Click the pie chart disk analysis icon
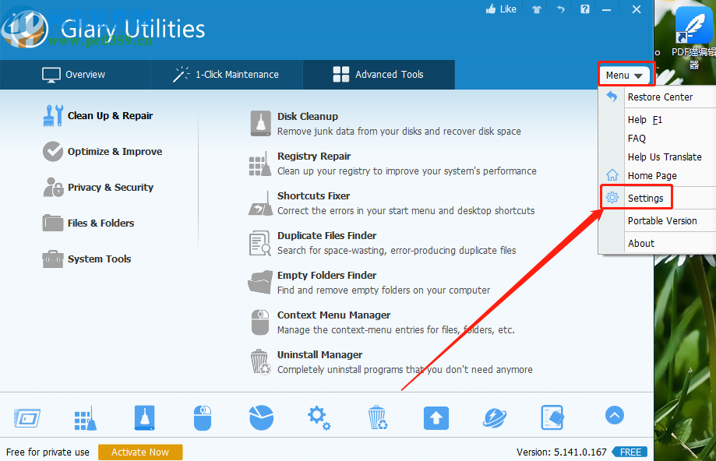 261,417
